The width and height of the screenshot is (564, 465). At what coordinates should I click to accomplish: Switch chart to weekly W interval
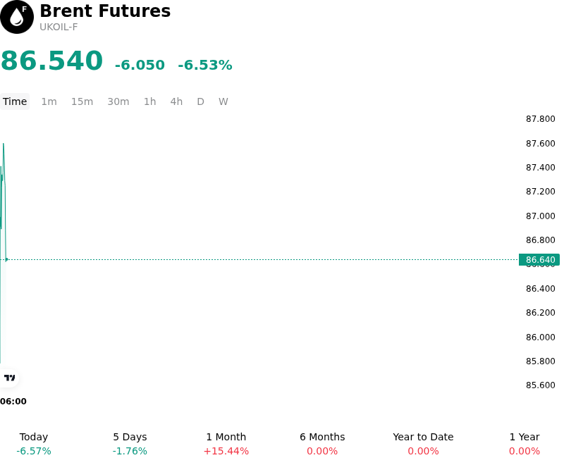click(x=223, y=101)
